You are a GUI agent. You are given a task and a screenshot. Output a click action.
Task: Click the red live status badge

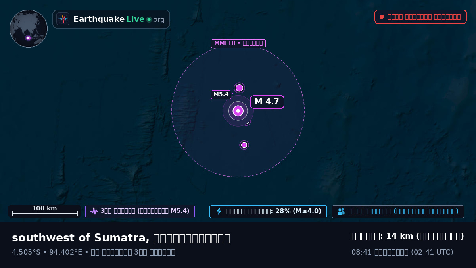coord(420,17)
